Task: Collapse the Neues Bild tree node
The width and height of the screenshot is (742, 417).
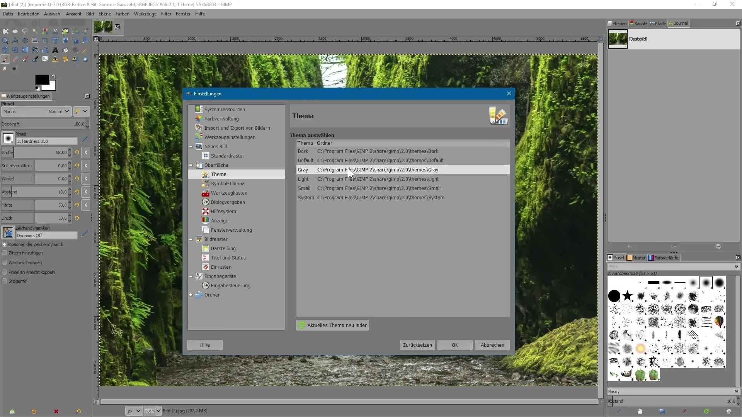Action: pos(191,147)
